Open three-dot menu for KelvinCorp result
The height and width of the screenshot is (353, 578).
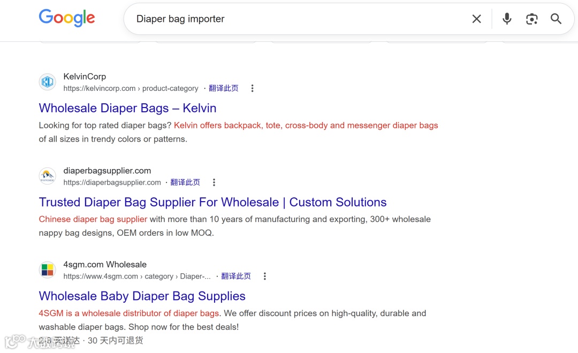(x=252, y=88)
